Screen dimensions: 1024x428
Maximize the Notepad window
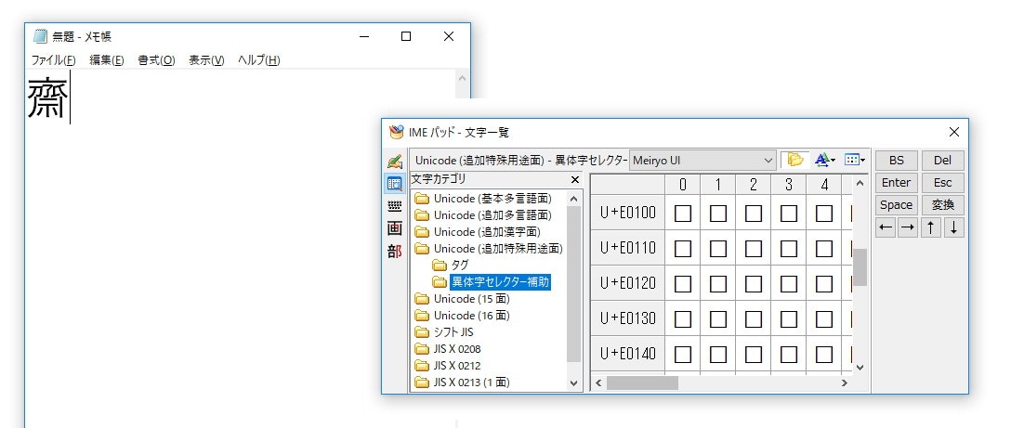[x=405, y=36]
